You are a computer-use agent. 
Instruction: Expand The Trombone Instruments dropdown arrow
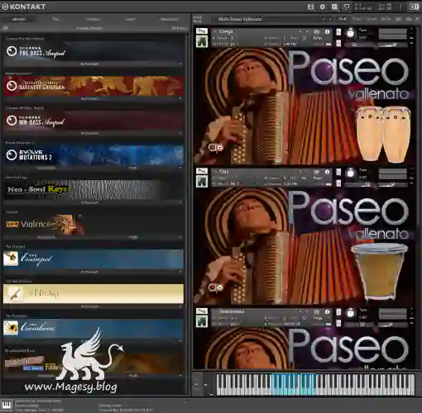[x=180, y=341]
